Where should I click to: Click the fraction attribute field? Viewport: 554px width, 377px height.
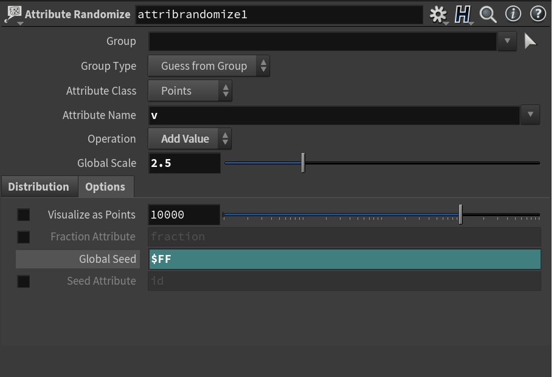[344, 237]
